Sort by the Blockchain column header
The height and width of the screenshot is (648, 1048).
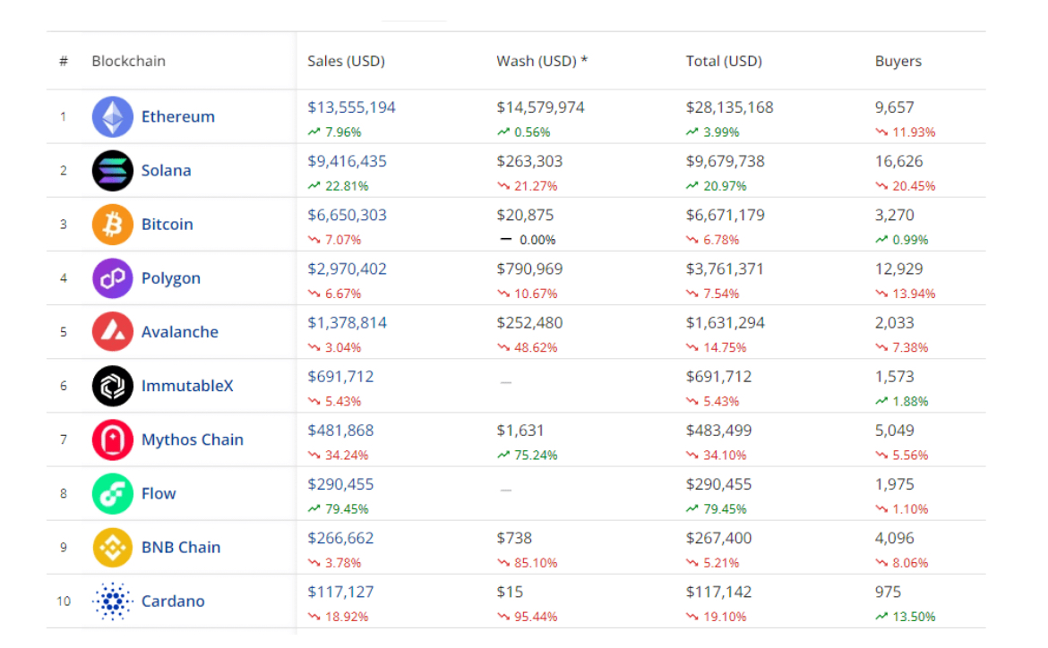tap(128, 62)
